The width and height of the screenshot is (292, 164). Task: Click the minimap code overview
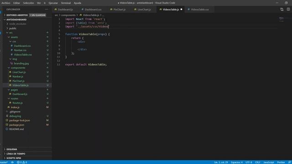[x=281, y=19]
